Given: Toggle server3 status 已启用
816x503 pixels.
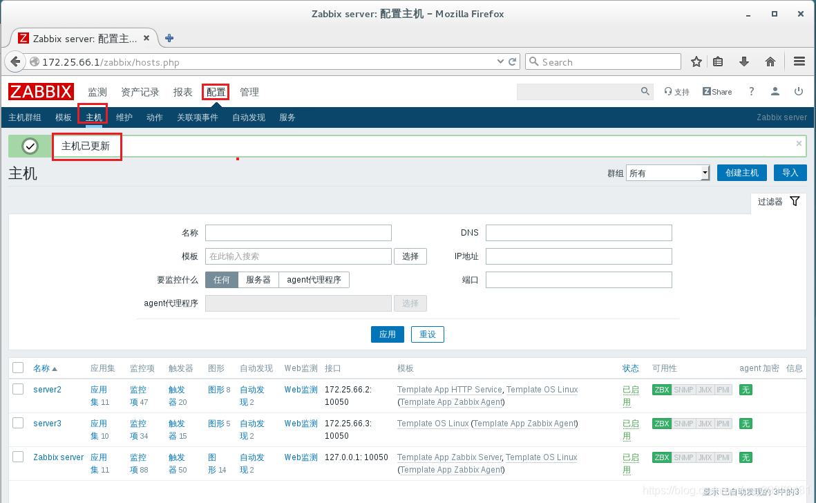Looking at the screenshot, I should coord(631,430).
